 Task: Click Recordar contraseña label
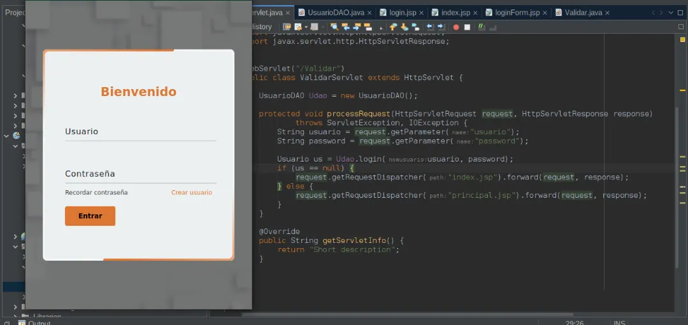[x=97, y=192]
